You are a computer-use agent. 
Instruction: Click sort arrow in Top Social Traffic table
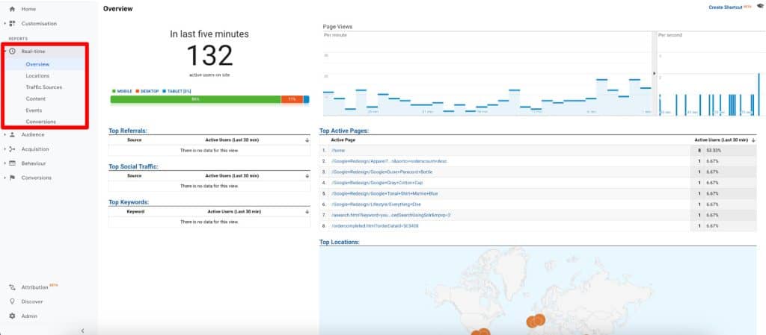coord(307,176)
